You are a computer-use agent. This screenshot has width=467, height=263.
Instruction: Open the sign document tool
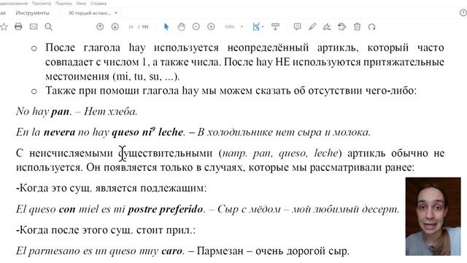(327, 27)
